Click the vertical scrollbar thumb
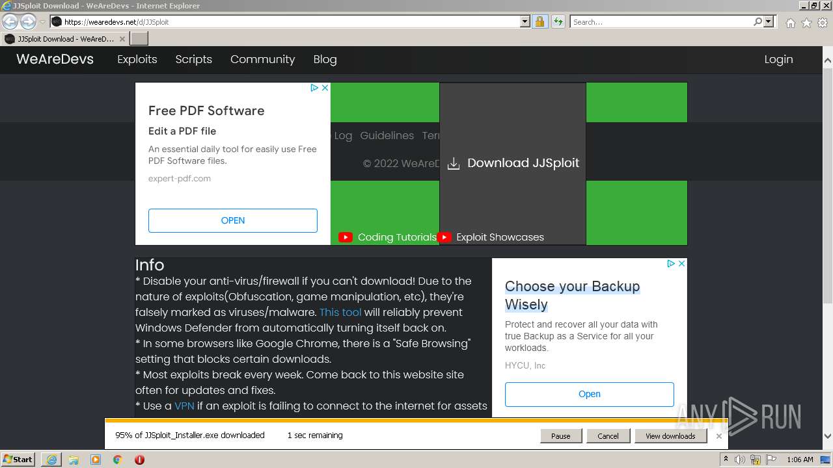Viewport: 833px width, 468px height. pyautogui.click(x=828, y=185)
